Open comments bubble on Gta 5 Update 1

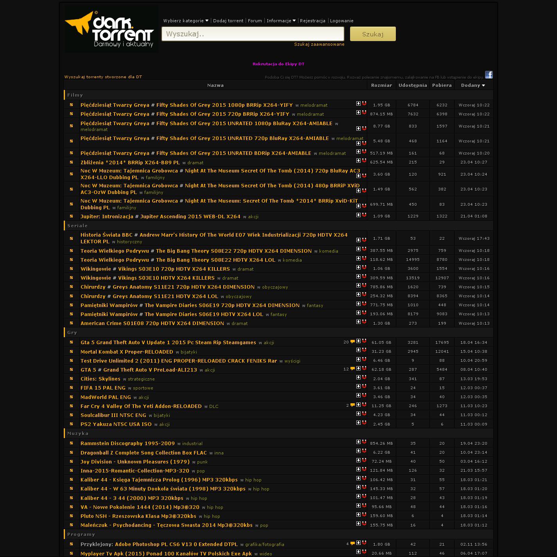(x=352, y=341)
